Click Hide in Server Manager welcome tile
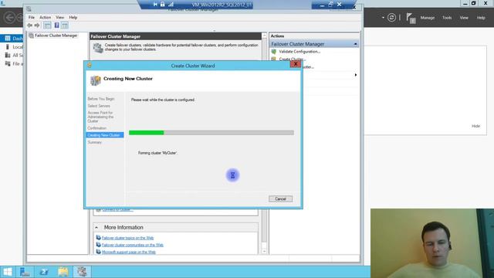 tap(475, 126)
